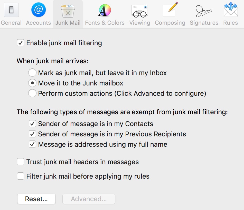
Task: Open Fonts & Colors color wheel icon
Action: (x=105, y=10)
